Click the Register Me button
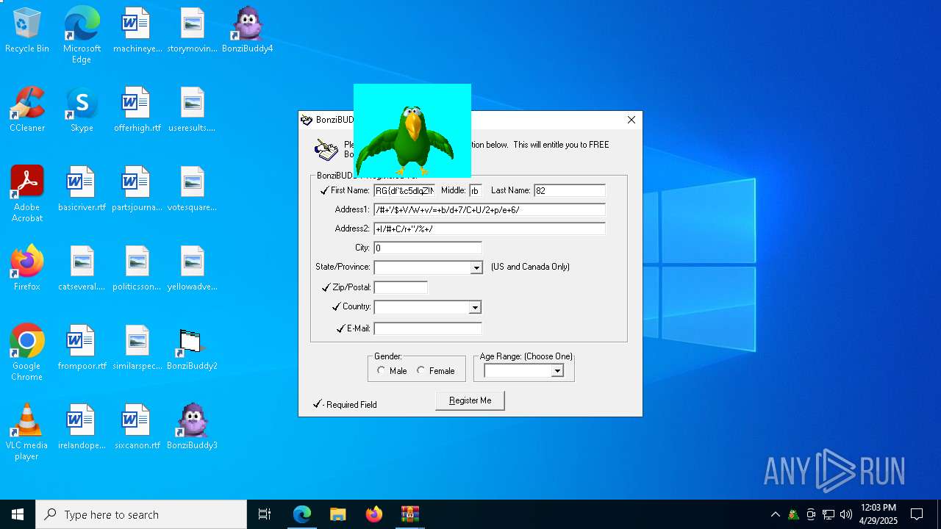941x529 pixels. point(470,400)
